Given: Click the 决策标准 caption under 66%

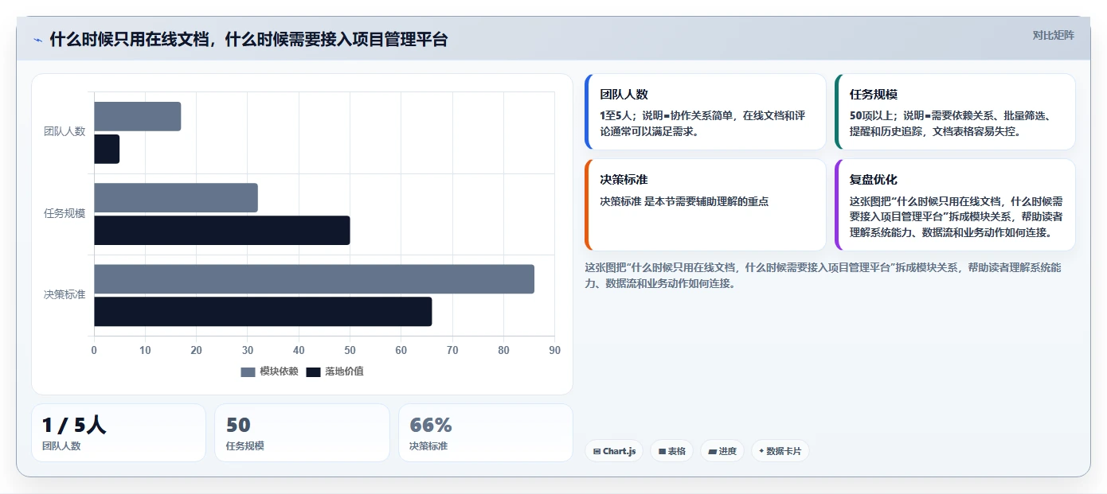Looking at the screenshot, I should (x=428, y=446).
